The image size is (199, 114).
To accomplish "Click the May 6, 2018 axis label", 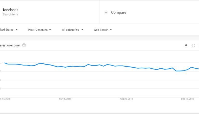I will coord(65,99).
